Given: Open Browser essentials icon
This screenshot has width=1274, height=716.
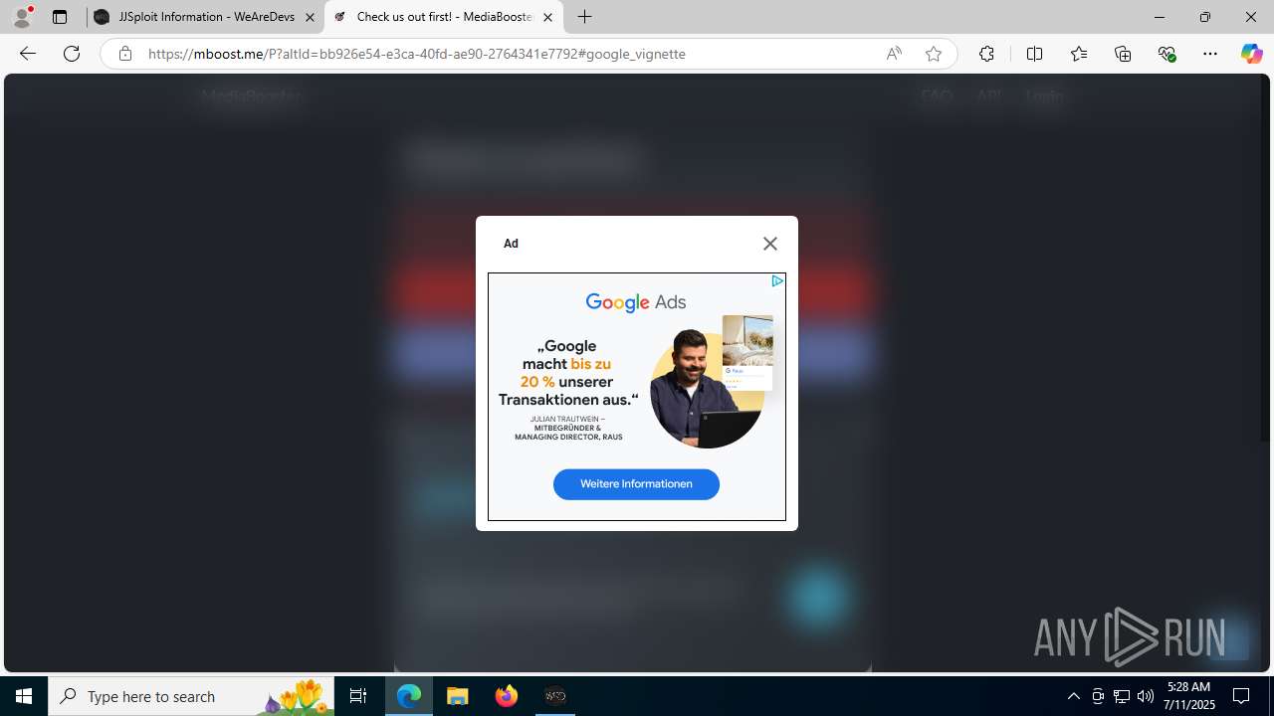Looking at the screenshot, I should (x=1167, y=54).
